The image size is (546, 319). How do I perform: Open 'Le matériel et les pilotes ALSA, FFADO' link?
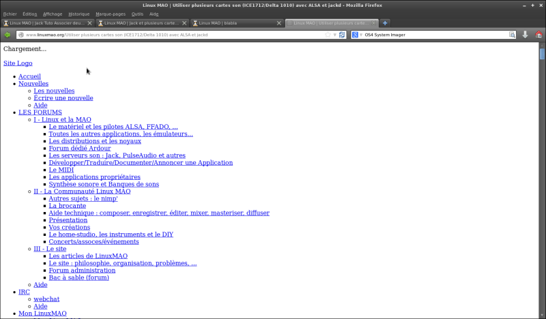(113, 127)
